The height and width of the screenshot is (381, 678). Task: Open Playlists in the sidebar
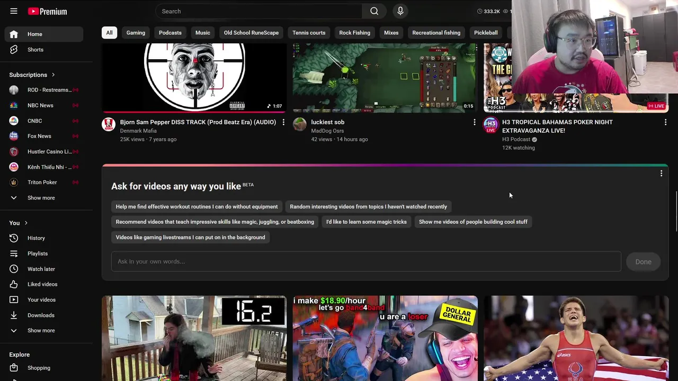[x=44, y=253]
